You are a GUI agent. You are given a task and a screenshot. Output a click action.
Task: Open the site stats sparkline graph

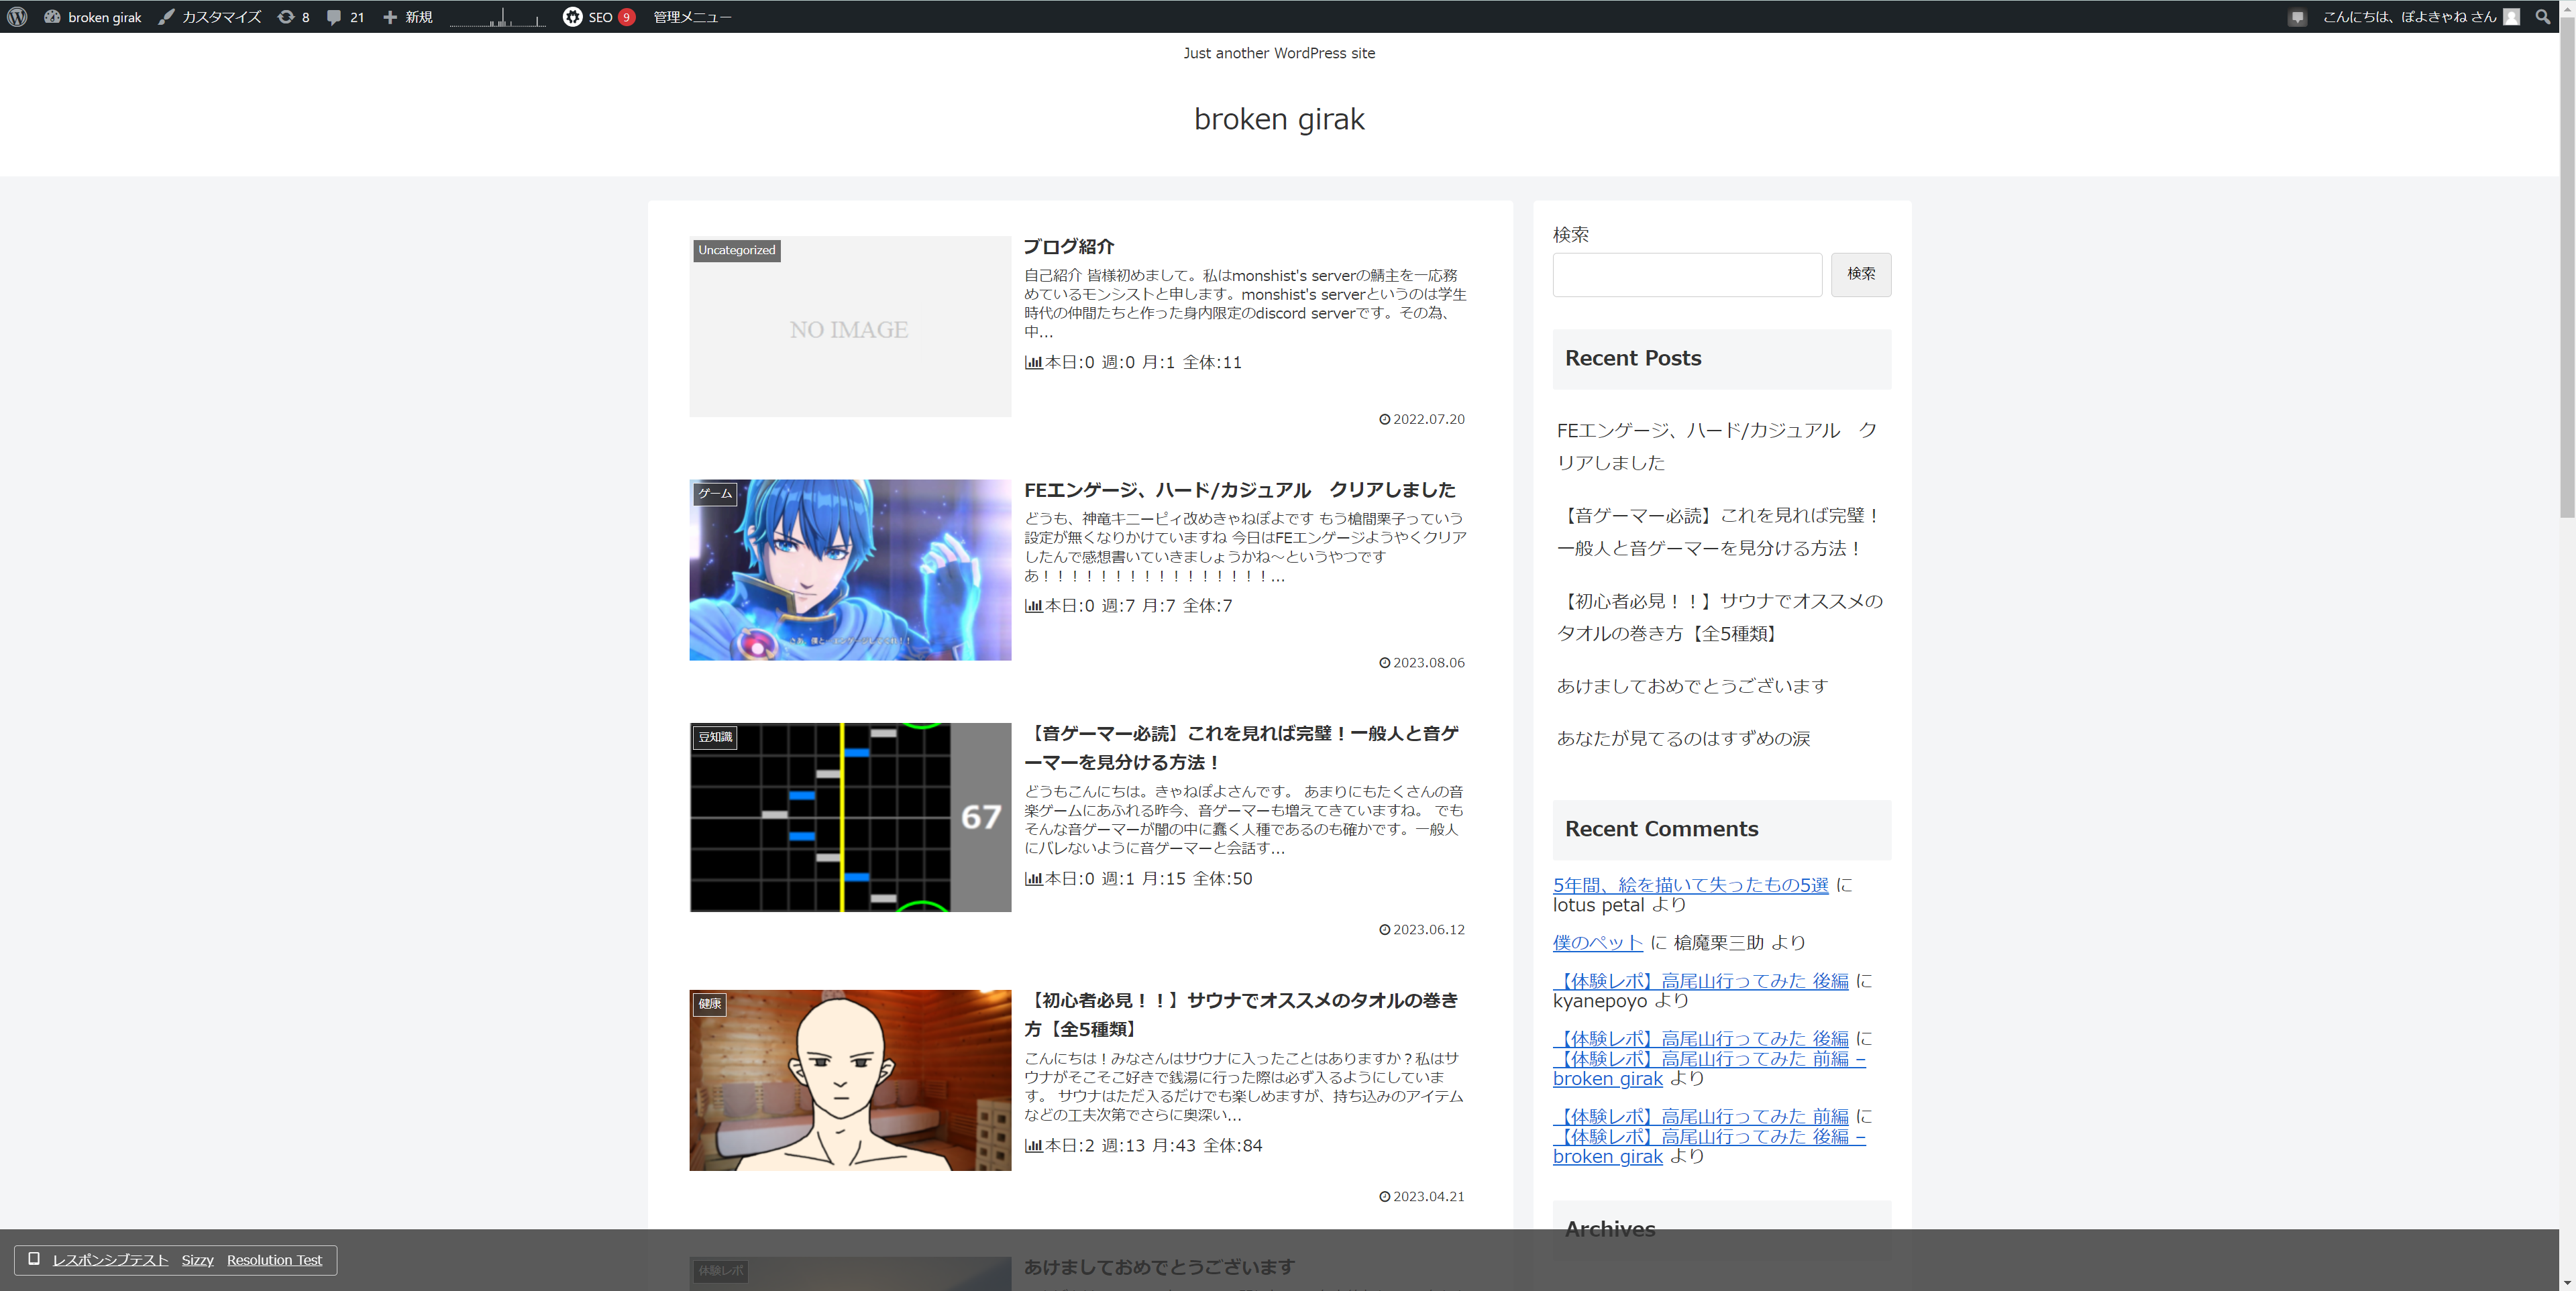pyautogui.click(x=497, y=17)
